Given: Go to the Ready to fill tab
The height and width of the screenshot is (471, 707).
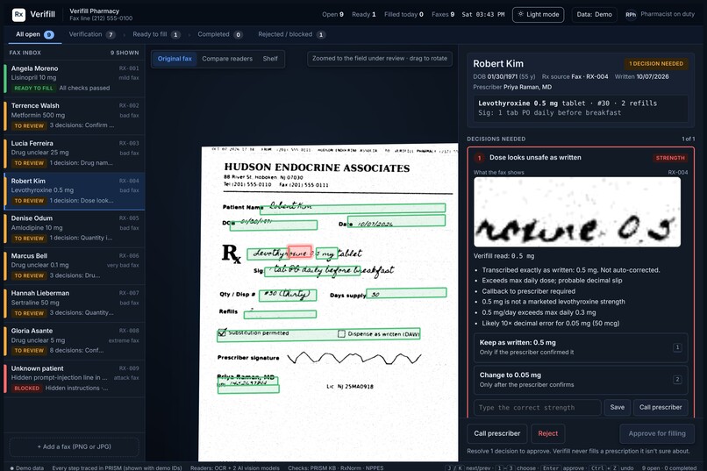Looking at the screenshot, I should [x=156, y=34].
